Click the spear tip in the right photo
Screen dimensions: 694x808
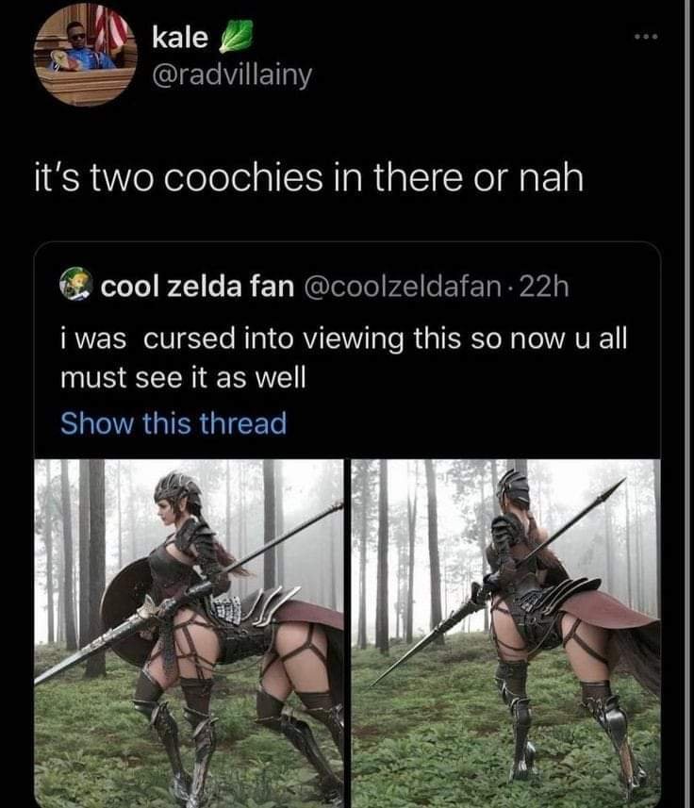tap(614, 486)
